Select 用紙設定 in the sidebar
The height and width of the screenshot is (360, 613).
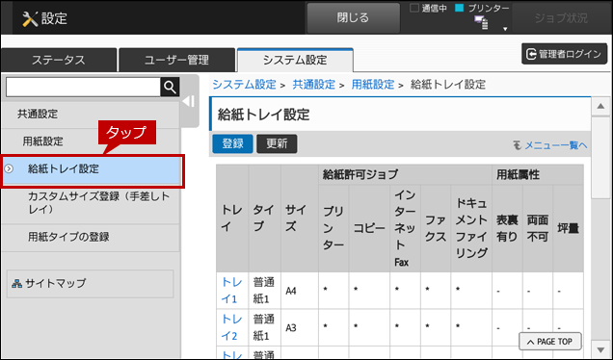click(x=91, y=141)
